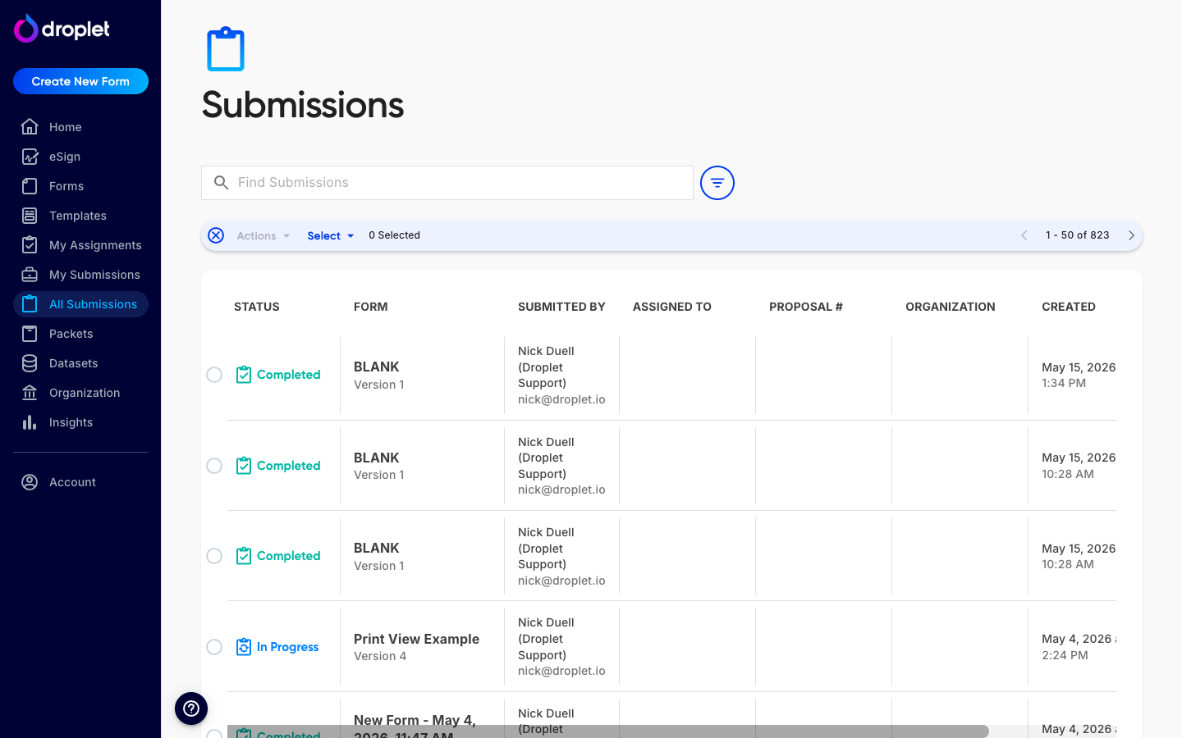This screenshot has height=738, width=1182.
Task: Click 'May 4, 2026 2:24 PM' created date
Action: 1079,647
